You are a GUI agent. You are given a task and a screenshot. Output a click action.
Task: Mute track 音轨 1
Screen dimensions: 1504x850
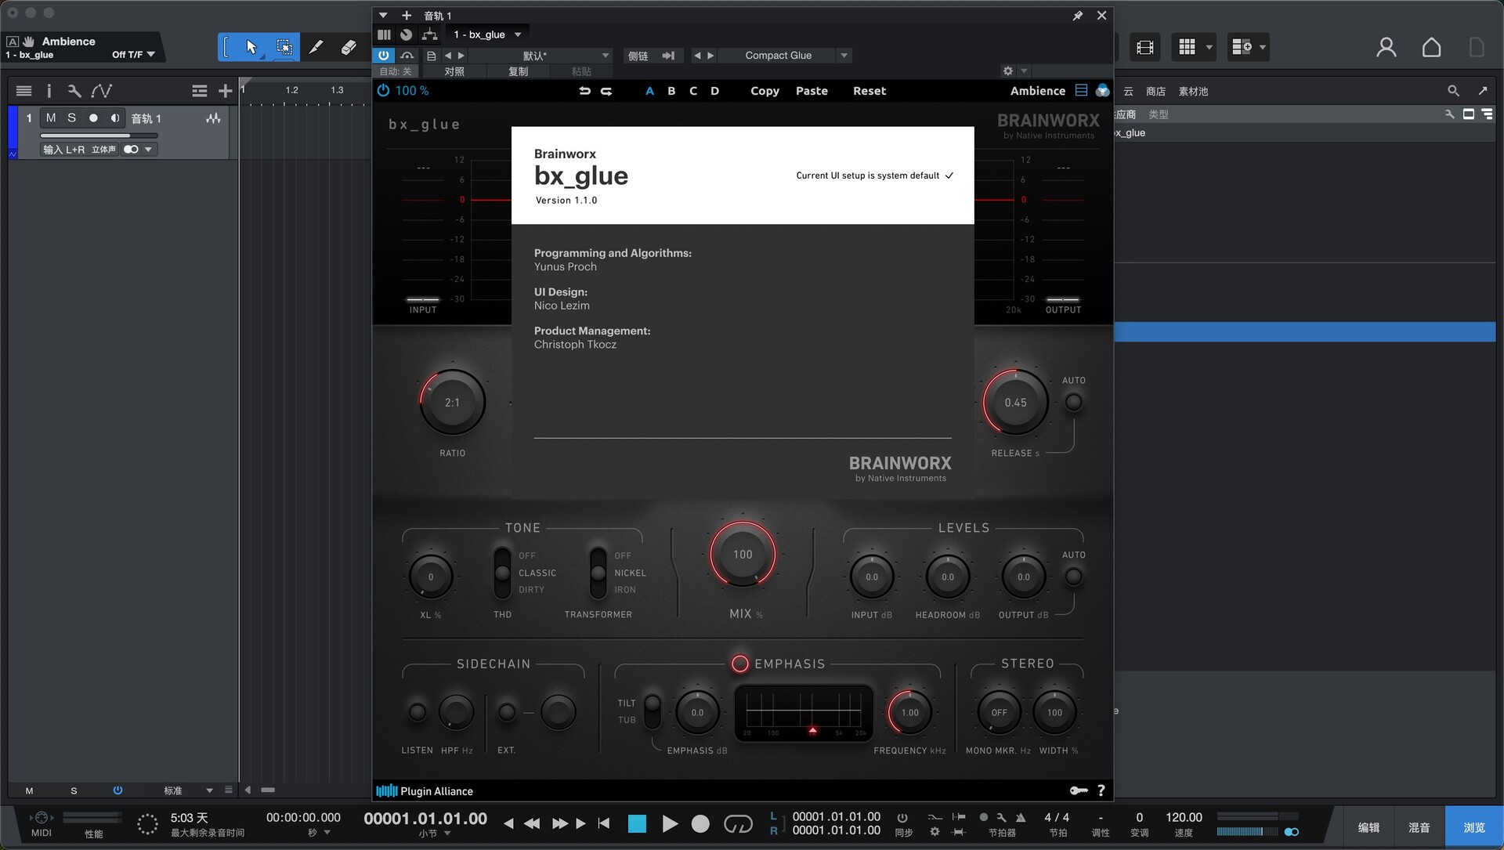tap(51, 118)
